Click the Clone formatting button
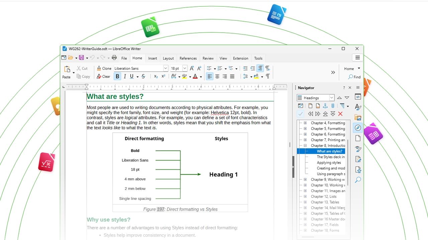 click(104, 68)
